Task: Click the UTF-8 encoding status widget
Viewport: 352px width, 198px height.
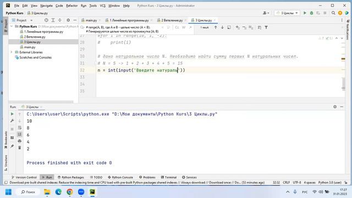Action: click(x=297, y=183)
